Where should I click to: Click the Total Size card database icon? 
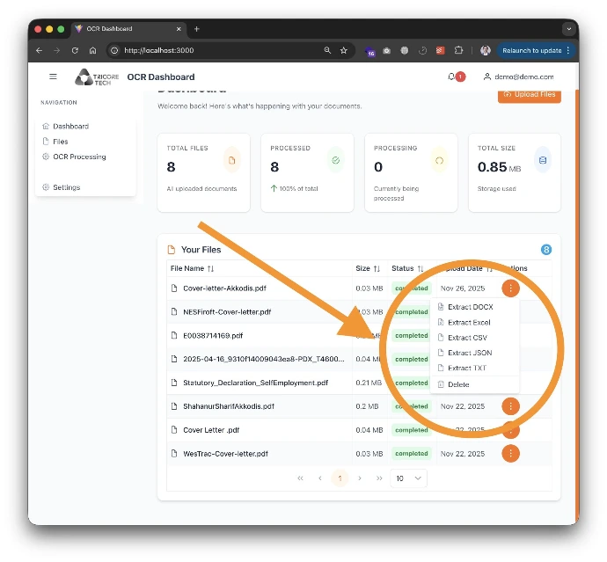tap(543, 160)
